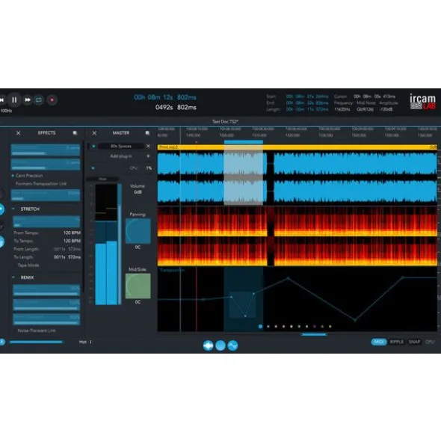The height and width of the screenshot is (442, 441).
Task: Click the Mute button above the master meter
Action: (102, 179)
